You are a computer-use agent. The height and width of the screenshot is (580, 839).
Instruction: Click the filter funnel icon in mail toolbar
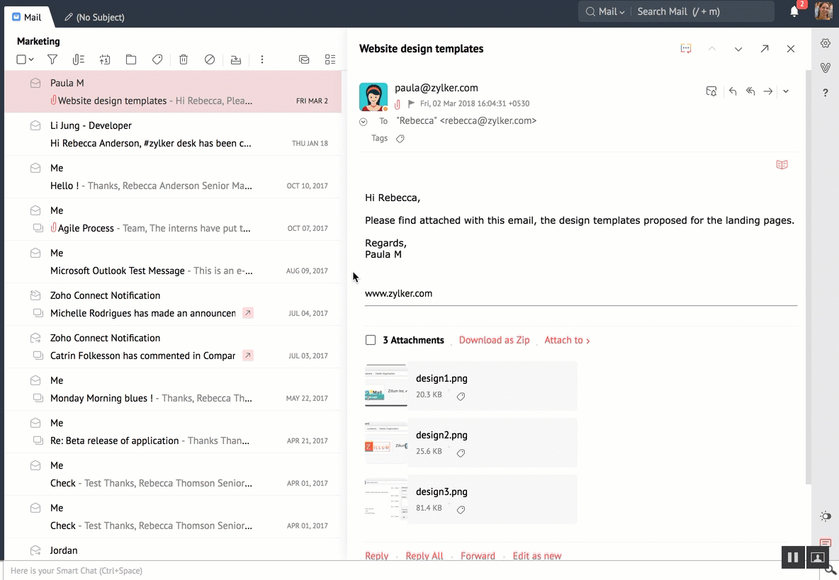(52, 60)
